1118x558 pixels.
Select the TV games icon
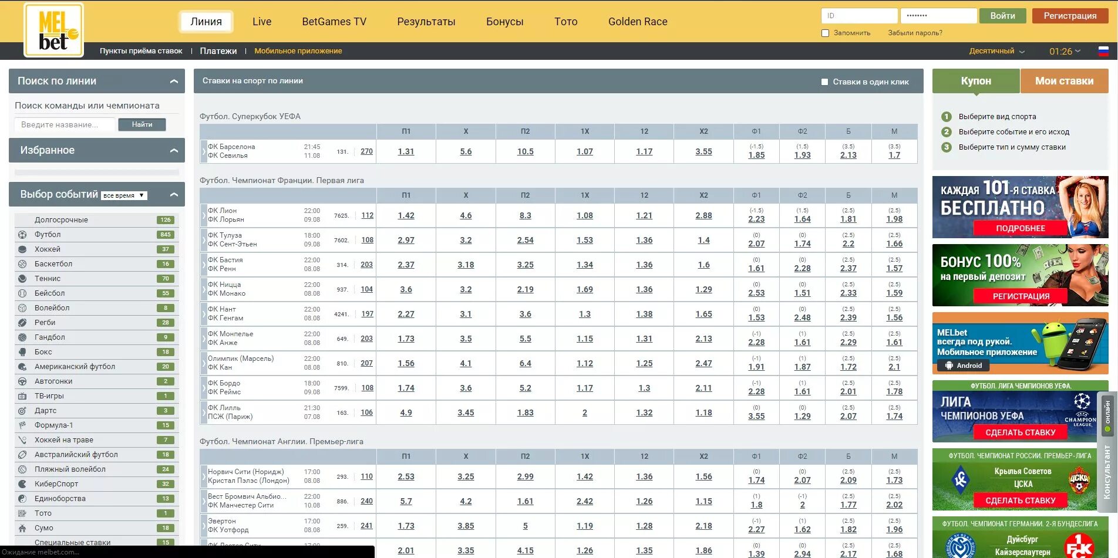[x=22, y=396]
